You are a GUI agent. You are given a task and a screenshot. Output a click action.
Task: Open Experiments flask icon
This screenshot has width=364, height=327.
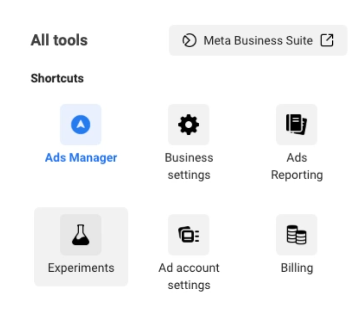[x=81, y=235]
